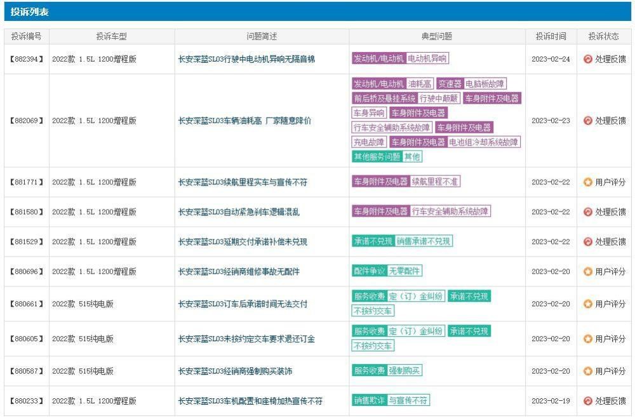Select the 续航里程不准 issue tag

click(x=435, y=182)
